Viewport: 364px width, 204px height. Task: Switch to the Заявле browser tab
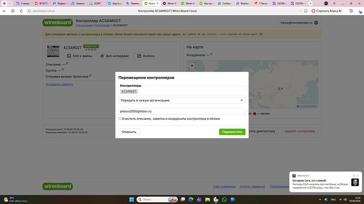tap(78, 4)
